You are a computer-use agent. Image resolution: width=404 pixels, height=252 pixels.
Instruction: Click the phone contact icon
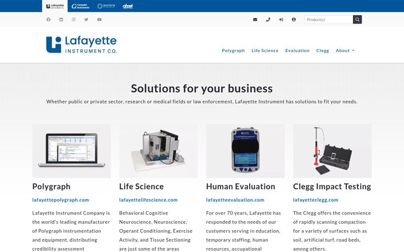coord(268,20)
